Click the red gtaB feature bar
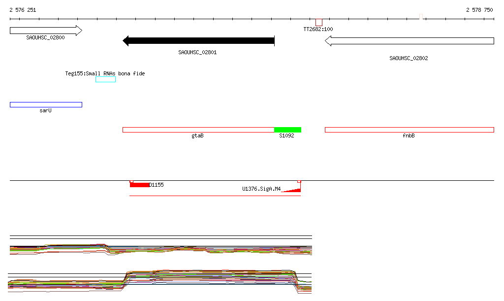Image resolution: width=504 pixels, height=301 pixels. (198, 130)
